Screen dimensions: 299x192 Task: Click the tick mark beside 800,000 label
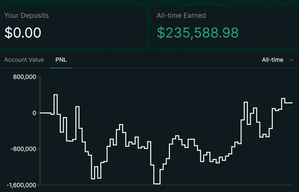[39, 77]
